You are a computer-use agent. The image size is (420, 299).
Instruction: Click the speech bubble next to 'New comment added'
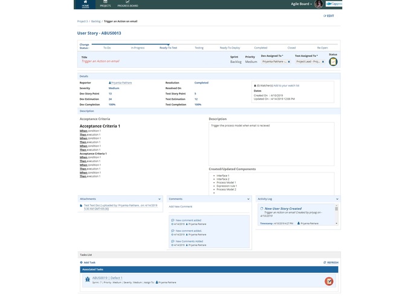click(x=173, y=220)
